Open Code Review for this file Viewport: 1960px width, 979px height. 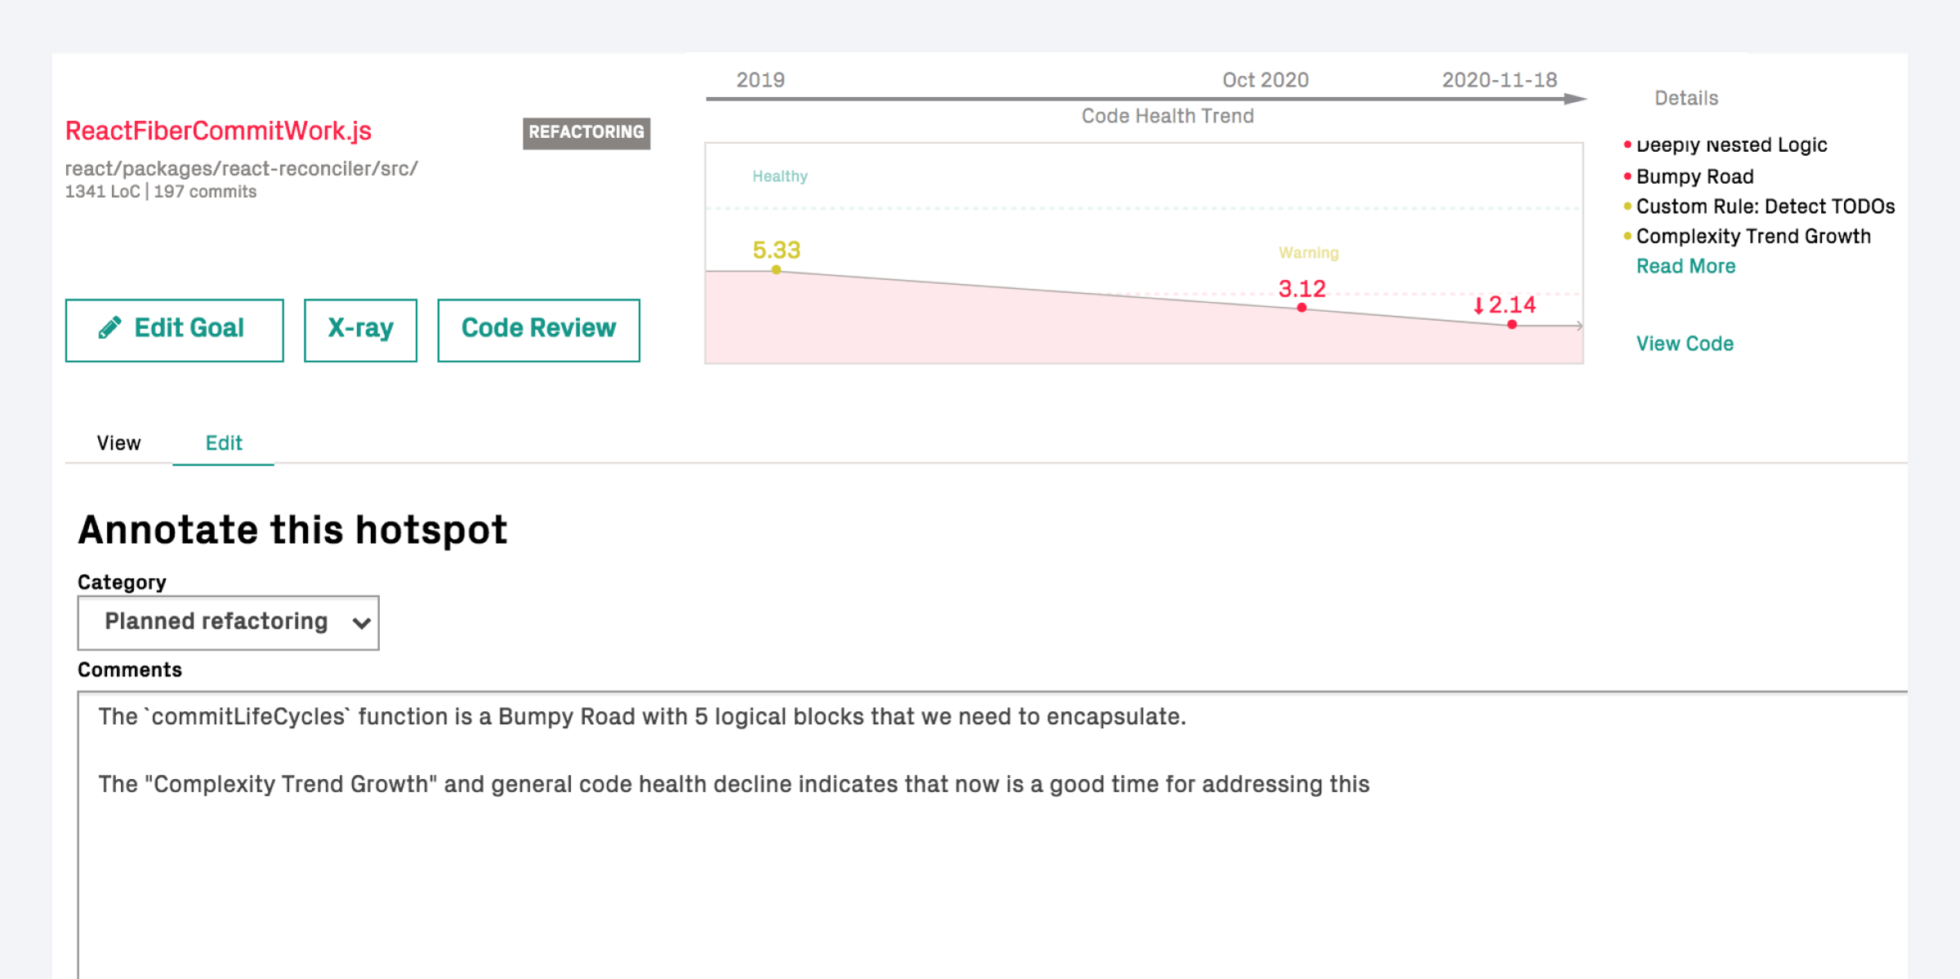coord(538,329)
